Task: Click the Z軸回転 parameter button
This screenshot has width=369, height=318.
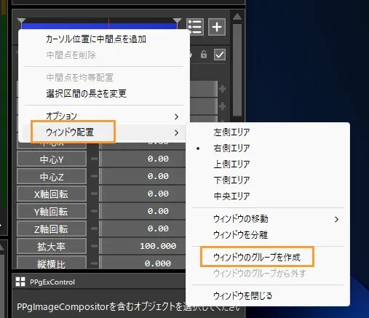Action: click(x=52, y=229)
